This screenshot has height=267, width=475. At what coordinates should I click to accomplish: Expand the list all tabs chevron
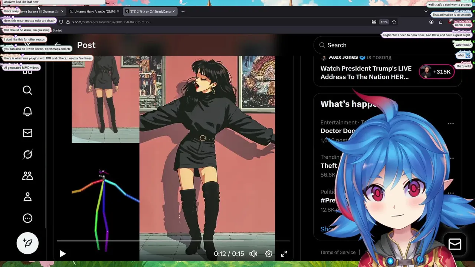pos(426,11)
